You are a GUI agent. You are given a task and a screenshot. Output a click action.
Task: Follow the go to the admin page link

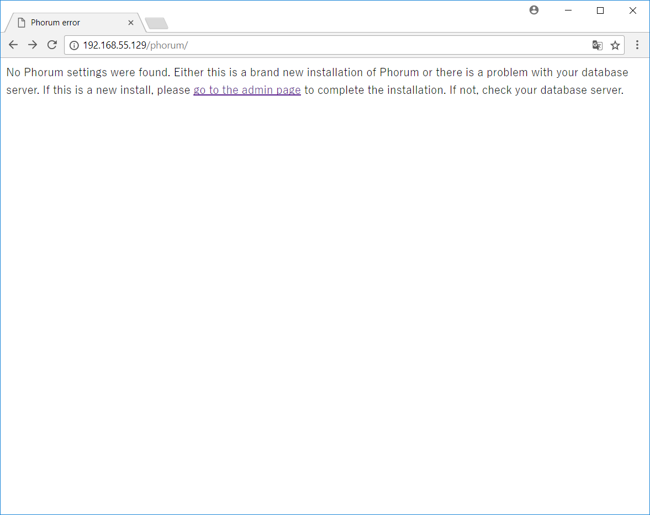[x=247, y=89]
